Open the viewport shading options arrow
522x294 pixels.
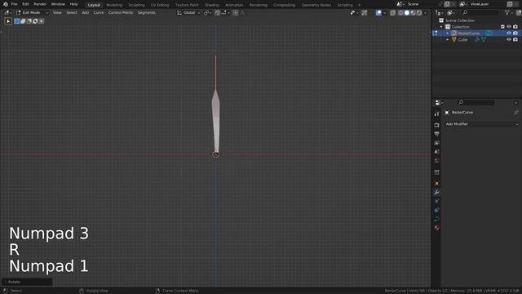click(425, 13)
